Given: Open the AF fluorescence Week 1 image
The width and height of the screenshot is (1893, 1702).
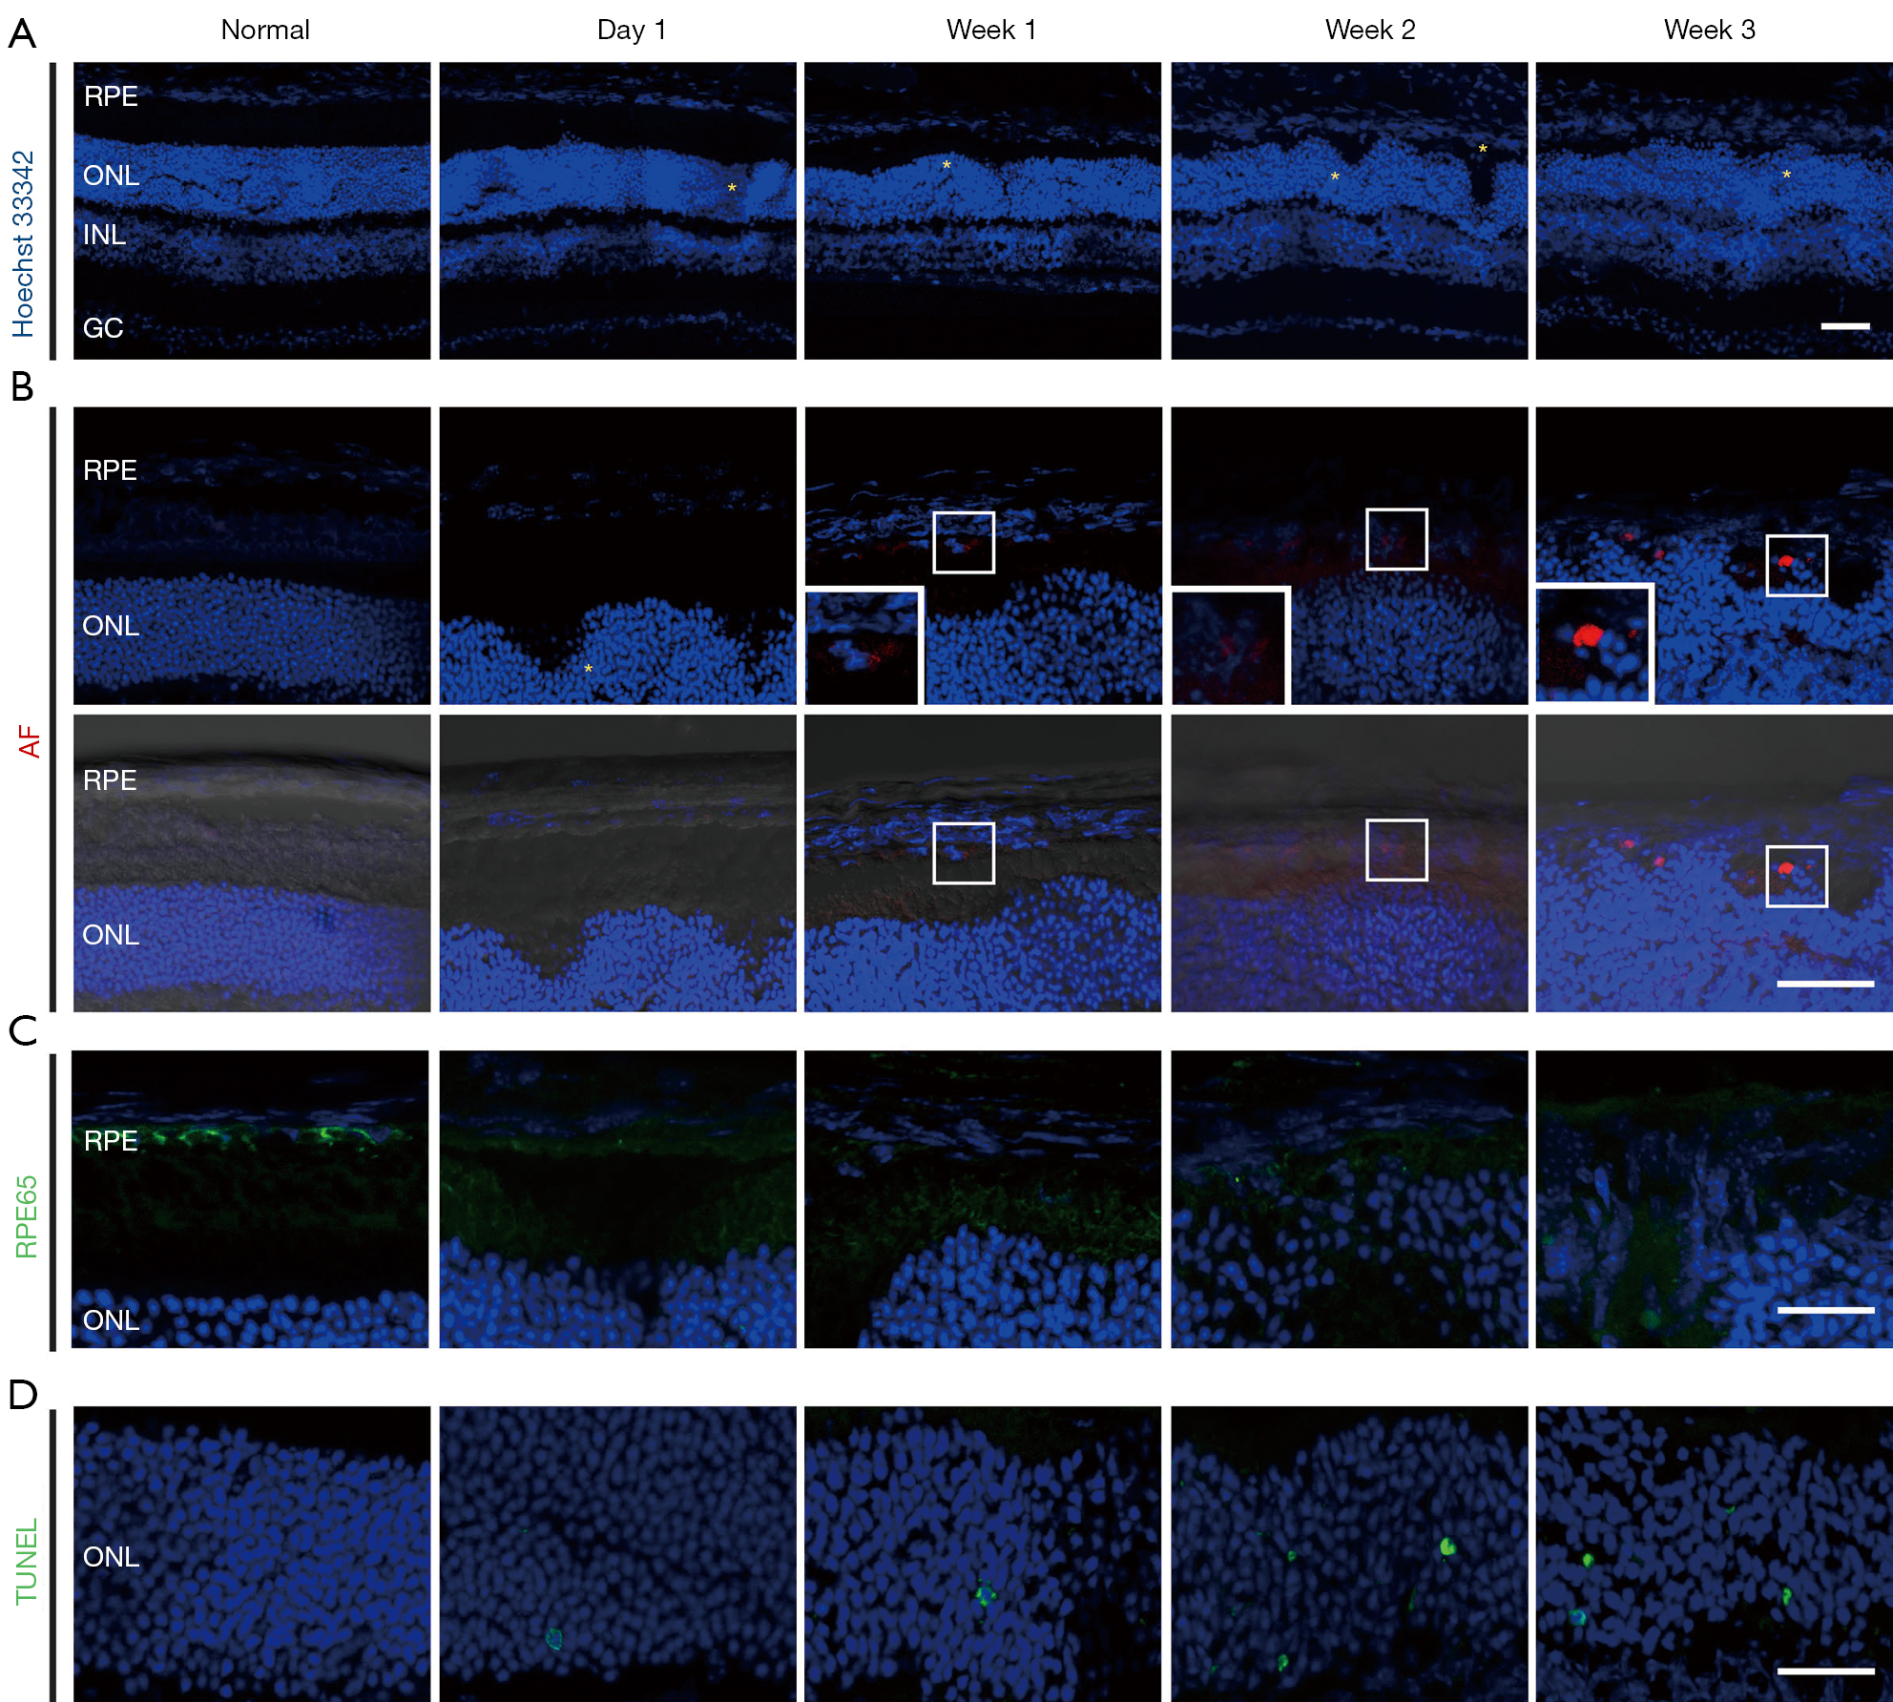Looking at the screenshot, I should (x=983, y=556).
